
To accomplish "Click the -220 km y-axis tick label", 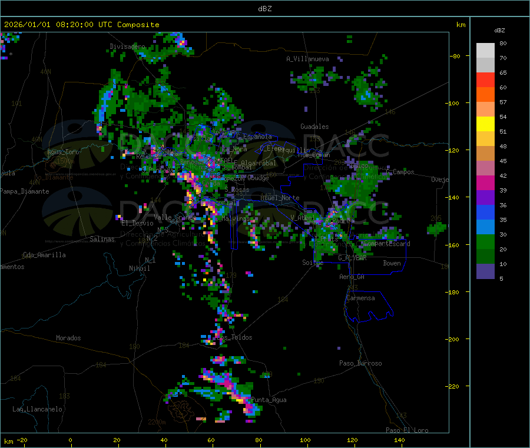I will 453,386.
